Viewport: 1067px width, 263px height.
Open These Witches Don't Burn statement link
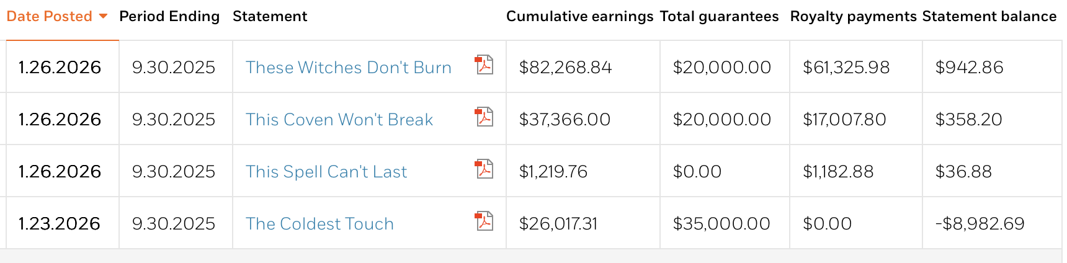349,67
